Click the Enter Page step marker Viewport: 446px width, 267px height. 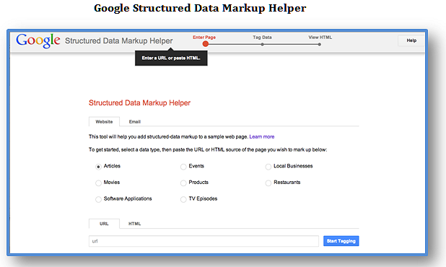point(206,44)
